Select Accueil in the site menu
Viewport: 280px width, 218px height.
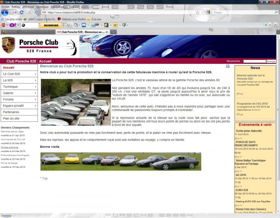(19, 67)
